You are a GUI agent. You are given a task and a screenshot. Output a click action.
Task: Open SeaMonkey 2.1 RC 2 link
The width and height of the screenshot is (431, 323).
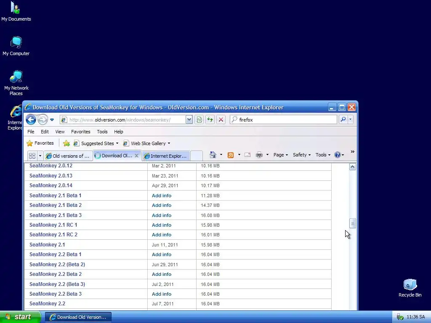coord(53,235)
